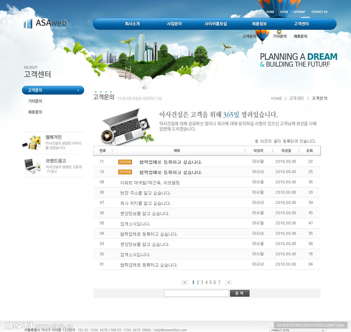Select the 고객문의 submenu under the top nav
This screenshot has height=332, width=351.
[x=249, y=36]
